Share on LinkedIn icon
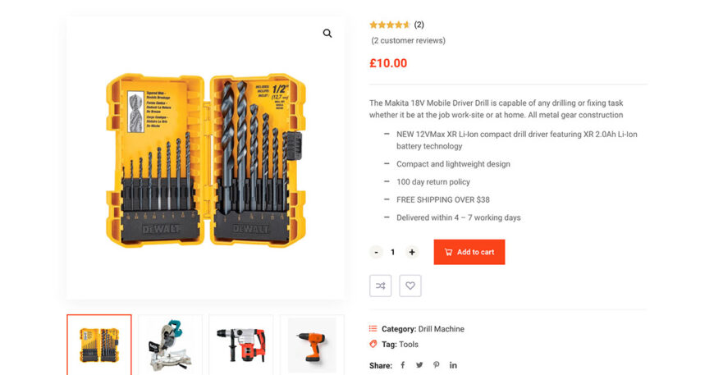 453,365
